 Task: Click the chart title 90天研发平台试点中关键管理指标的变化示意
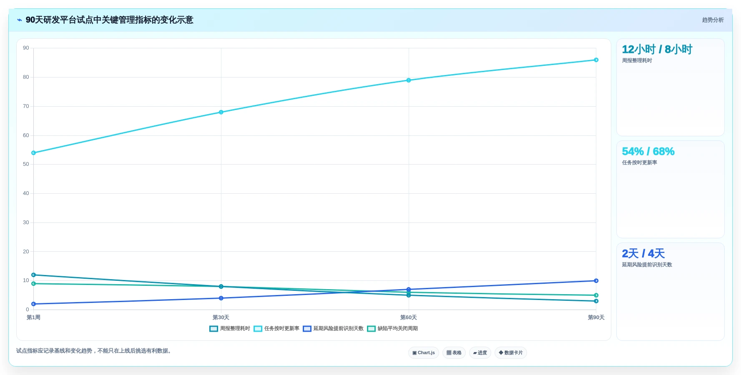[x=110, y=20]
